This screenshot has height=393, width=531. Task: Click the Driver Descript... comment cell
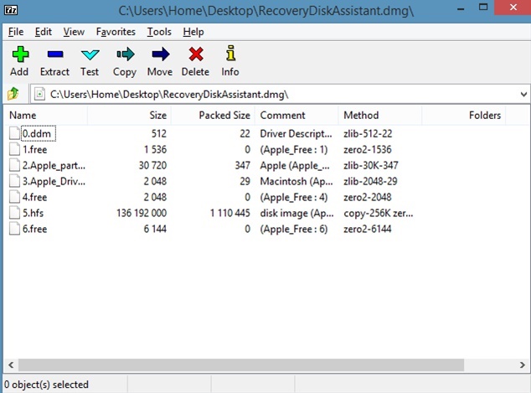(x=296, y=133)
